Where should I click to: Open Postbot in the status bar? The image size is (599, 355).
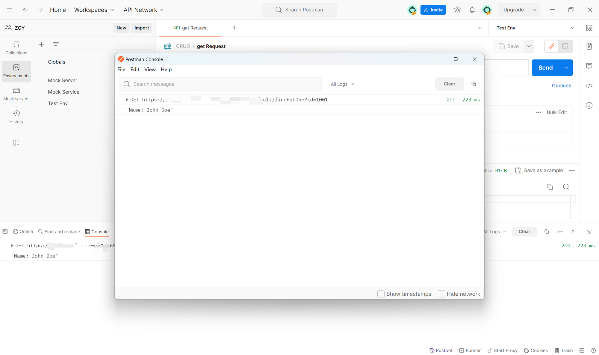pyautogui.click(x=441, y=351)
